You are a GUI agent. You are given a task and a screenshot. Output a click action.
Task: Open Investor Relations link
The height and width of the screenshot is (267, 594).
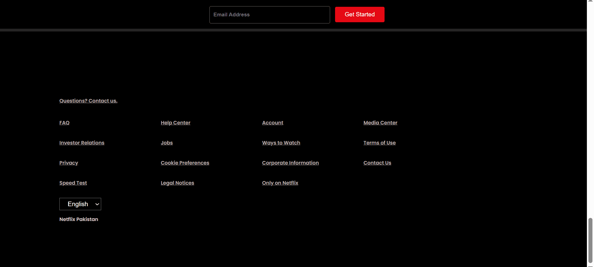[x=82, y=143]
